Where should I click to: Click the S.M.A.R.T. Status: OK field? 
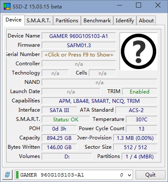coord(66,120)
